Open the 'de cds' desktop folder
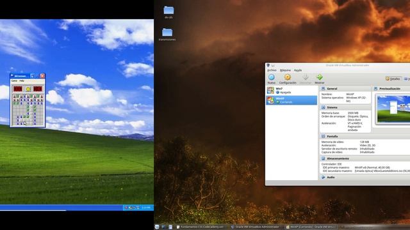410x230 pixels. (168, 12)
